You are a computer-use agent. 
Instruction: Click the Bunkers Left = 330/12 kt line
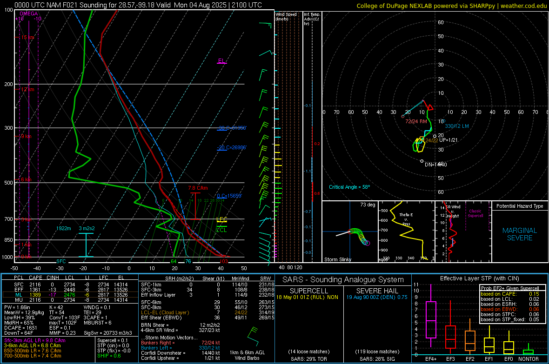coord(180,348)
